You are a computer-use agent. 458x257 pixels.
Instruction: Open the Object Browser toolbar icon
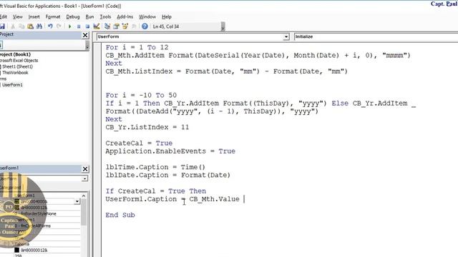pyautogui.click(x=125, y=26)
